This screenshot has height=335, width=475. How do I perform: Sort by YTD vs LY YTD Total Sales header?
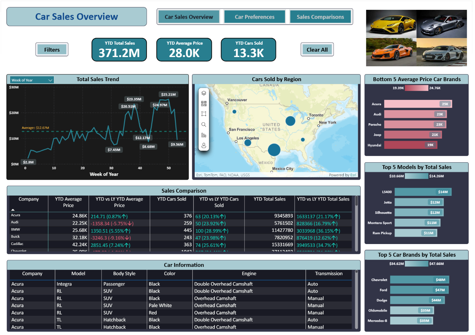click(323, 199)
